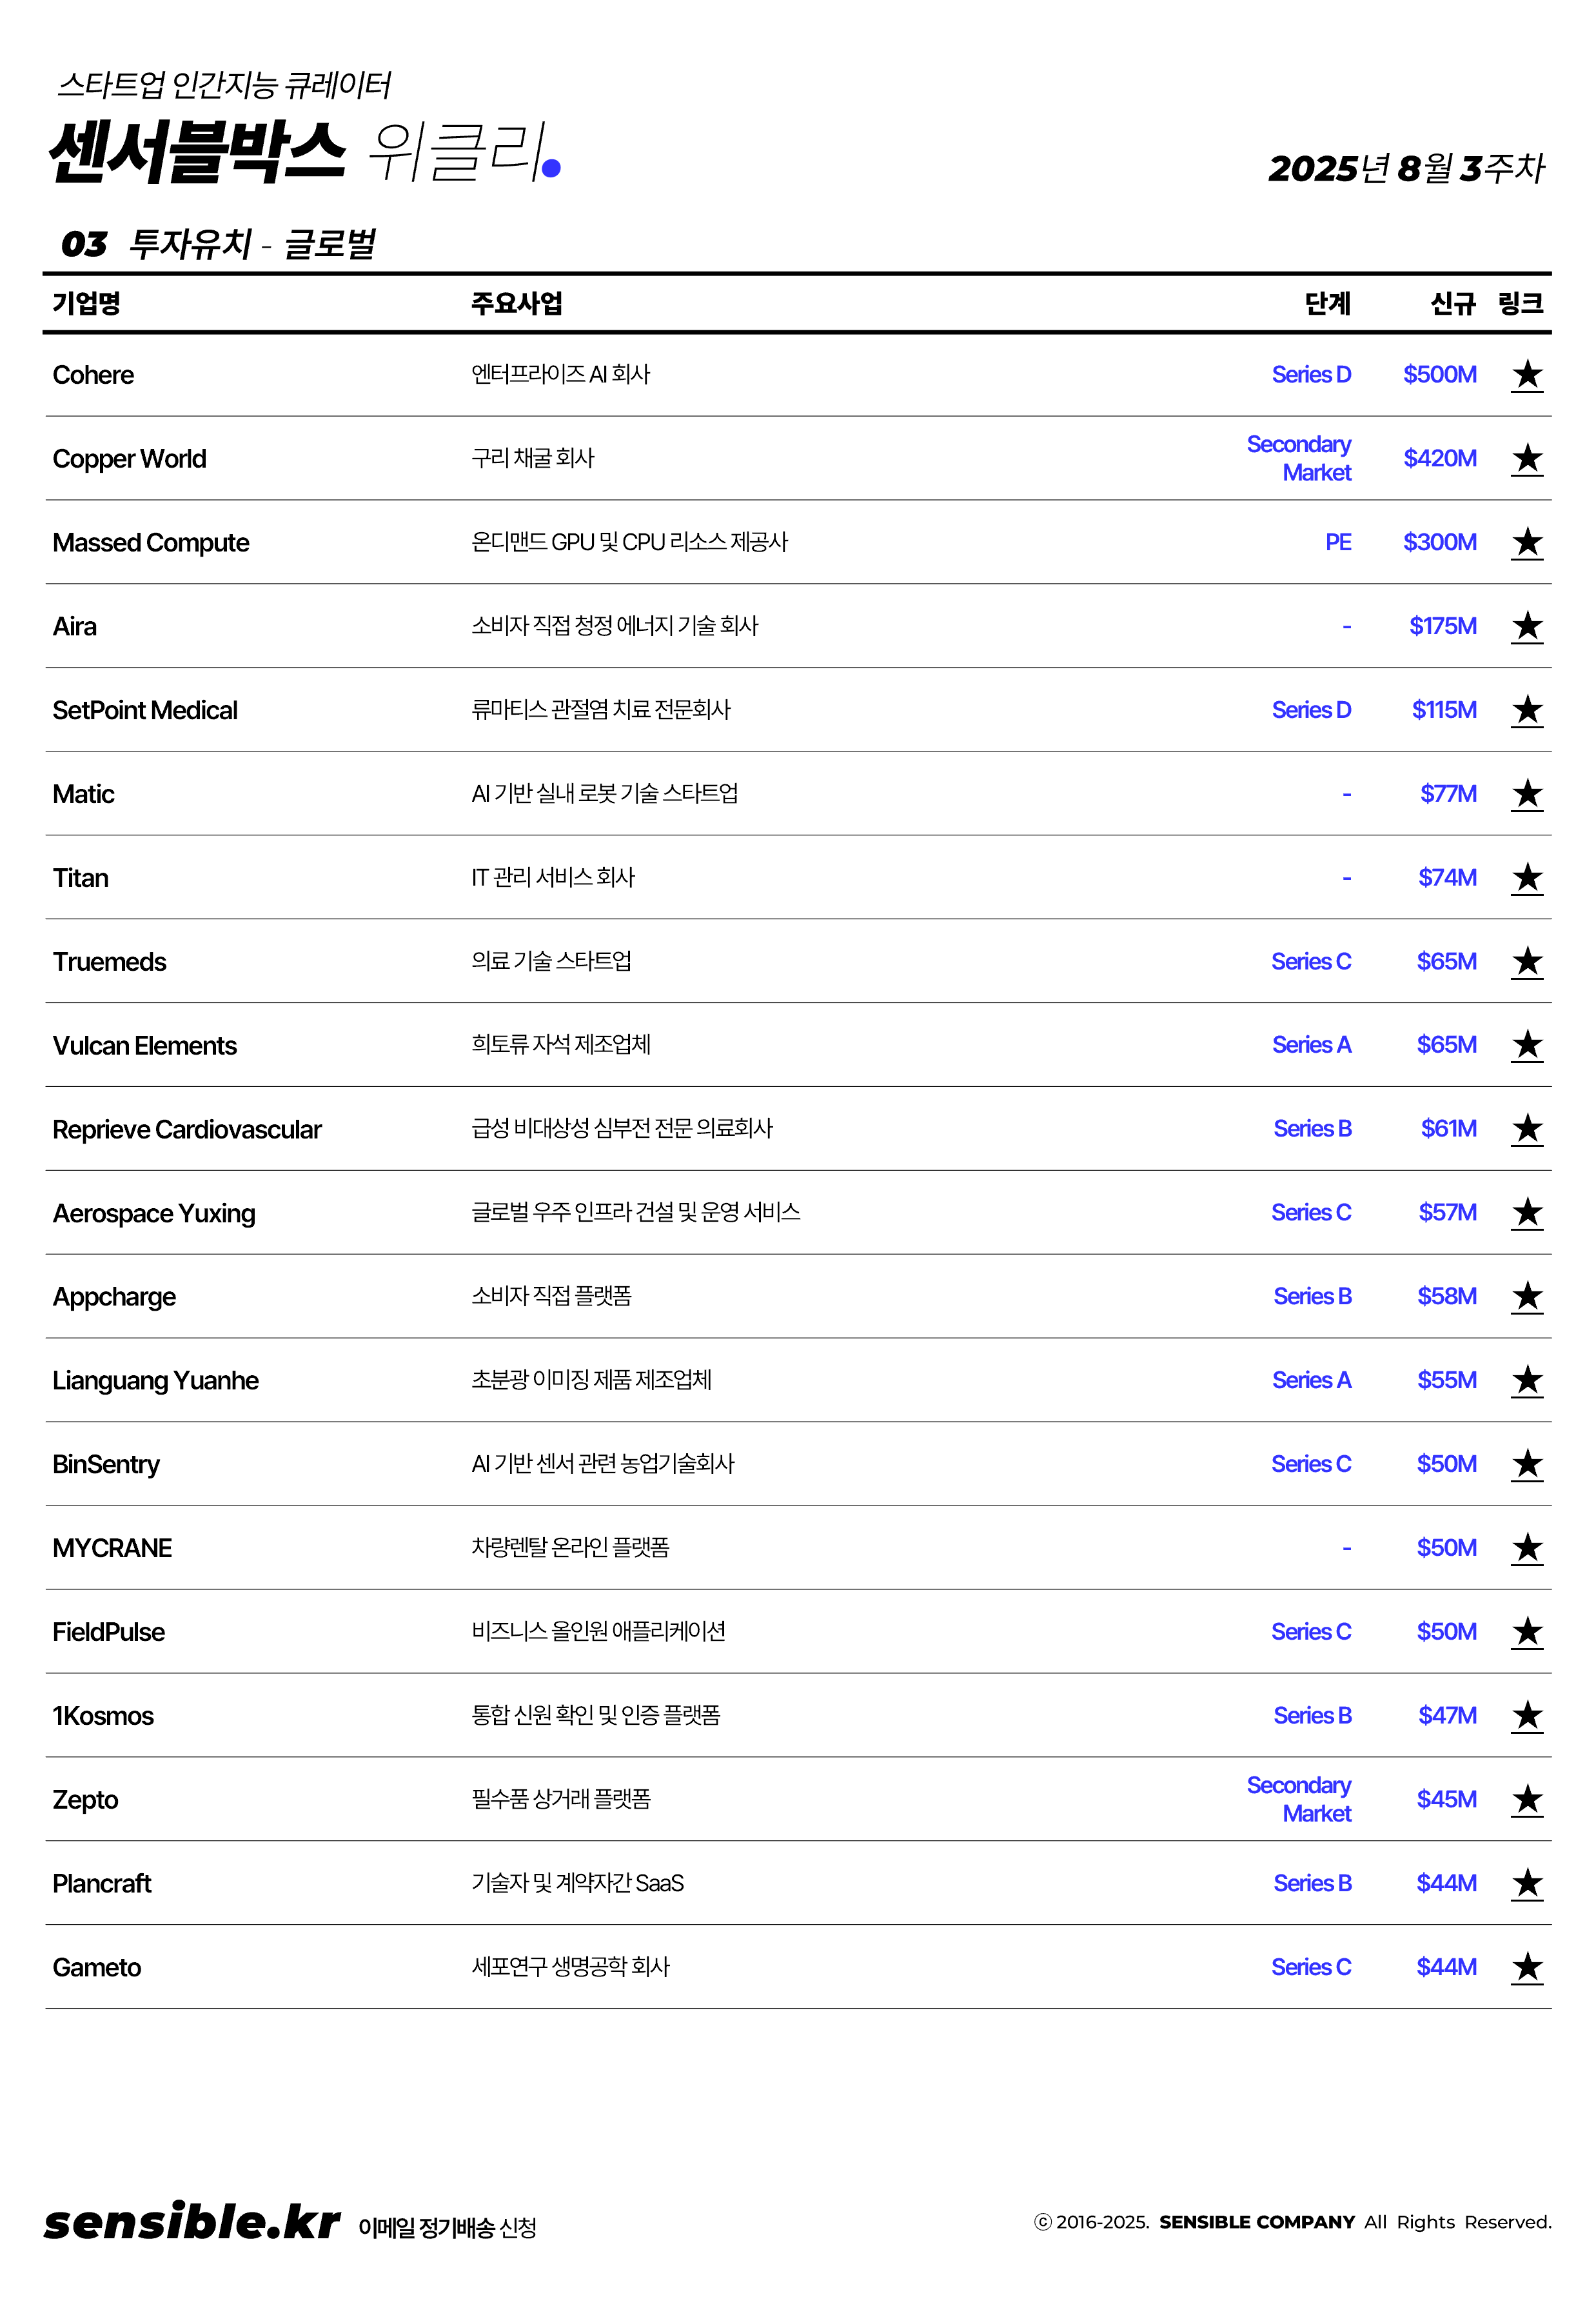Click the star icon beside BinSentry
The width and height of the screenshot is (1596, 2306).
point(1526,1465)
